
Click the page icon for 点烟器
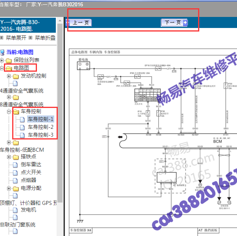pos(15,180)
